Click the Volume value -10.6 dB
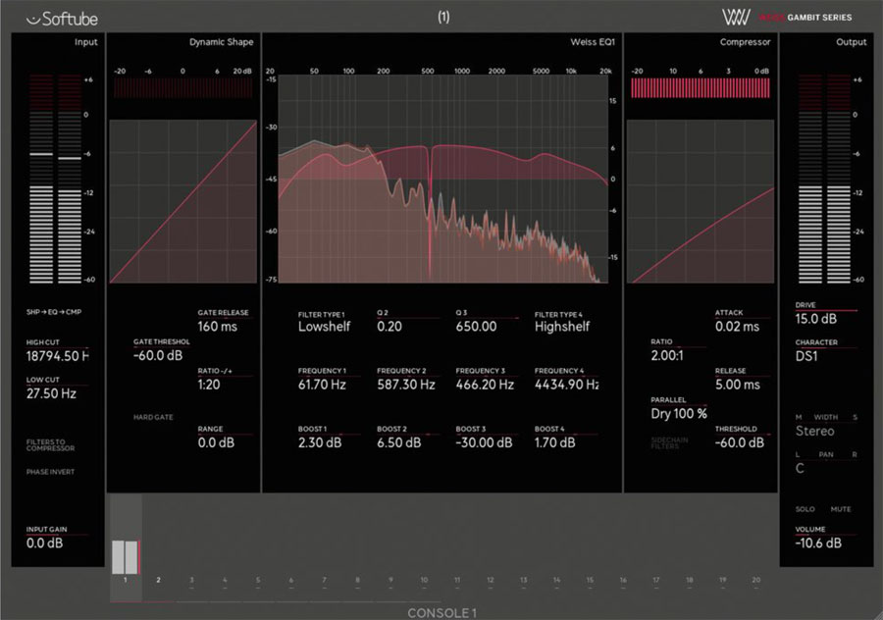This screenshot has height=620, width=883. (x=818, y=543)
